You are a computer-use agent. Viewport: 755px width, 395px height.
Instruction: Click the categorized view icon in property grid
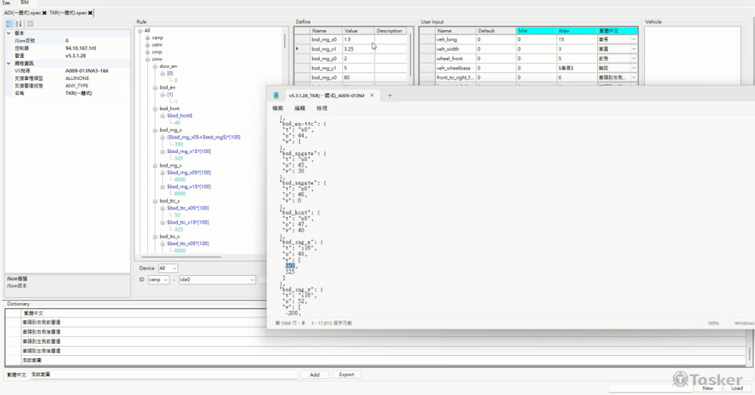pos(9,24)
